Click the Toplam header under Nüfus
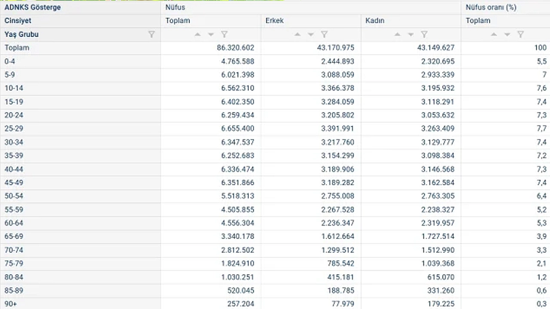The width and height of the screenshot is (550, 309). (177, 21)
